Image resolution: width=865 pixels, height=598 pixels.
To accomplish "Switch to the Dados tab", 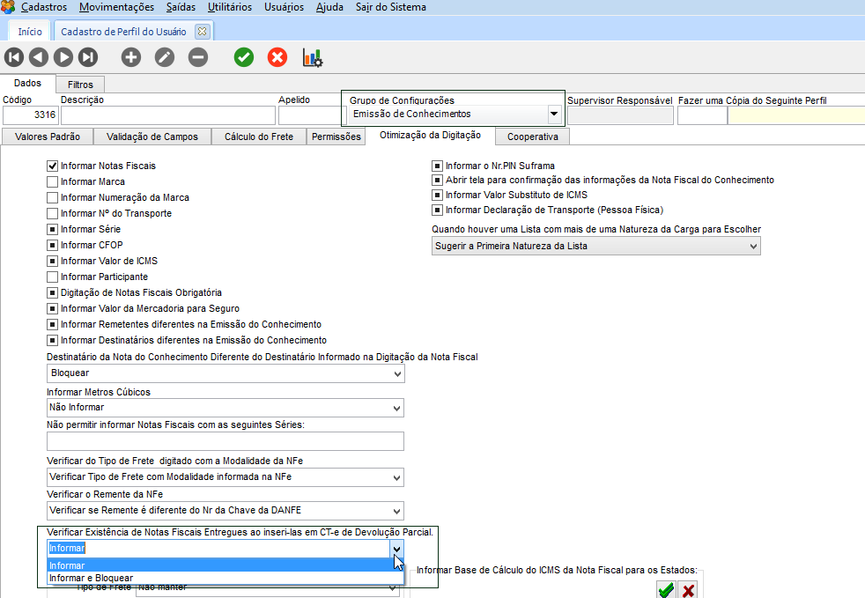I will [27, 83].
